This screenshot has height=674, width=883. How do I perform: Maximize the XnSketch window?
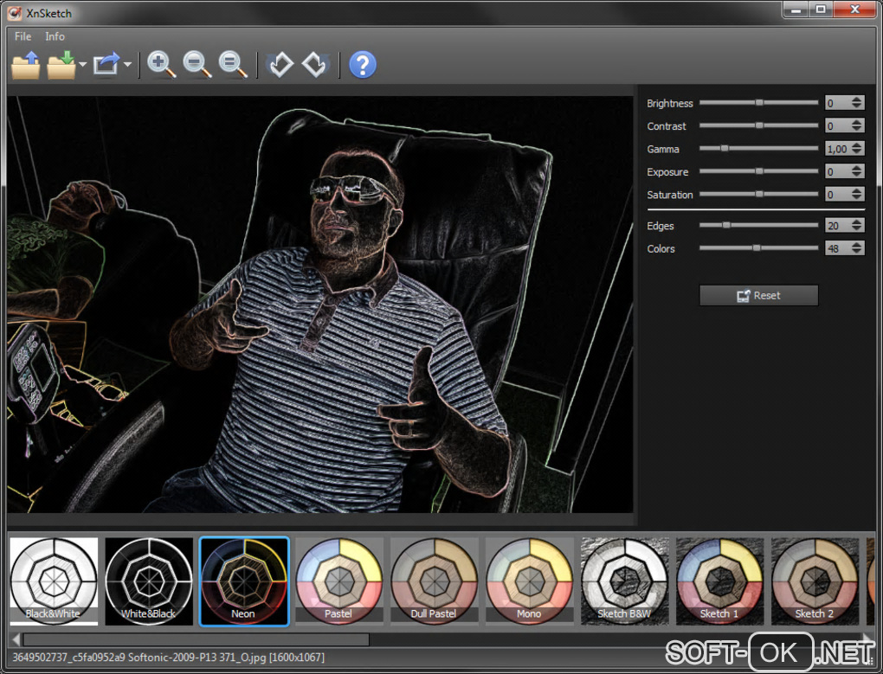coord(821,10)
